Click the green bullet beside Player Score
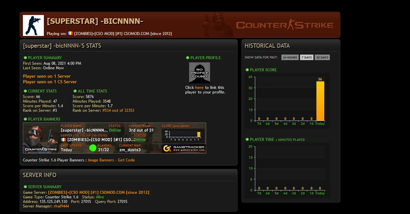Viewport: 410px width, 214px height. (247, 70)
